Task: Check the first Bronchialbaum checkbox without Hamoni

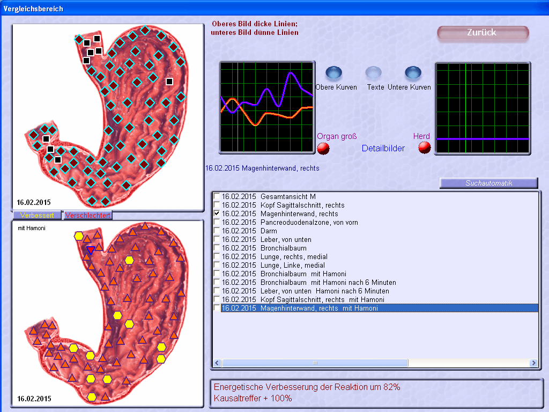Action: pos(217,248)
